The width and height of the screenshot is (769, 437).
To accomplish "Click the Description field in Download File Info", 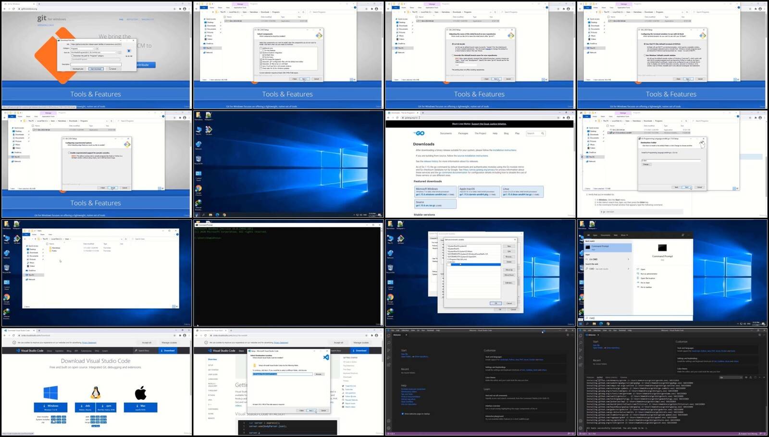I will point(96,64).
